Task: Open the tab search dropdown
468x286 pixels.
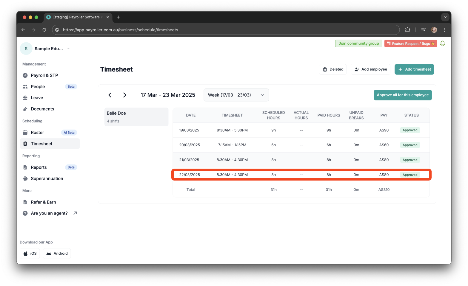Action: [x=445, y=17]
